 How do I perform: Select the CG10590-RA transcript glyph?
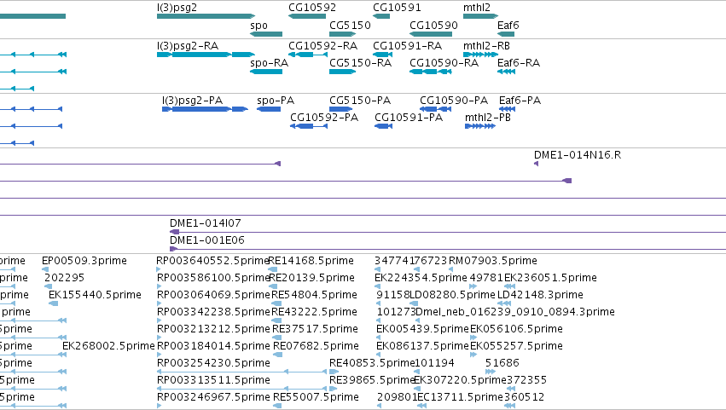(x=431, y=72)
